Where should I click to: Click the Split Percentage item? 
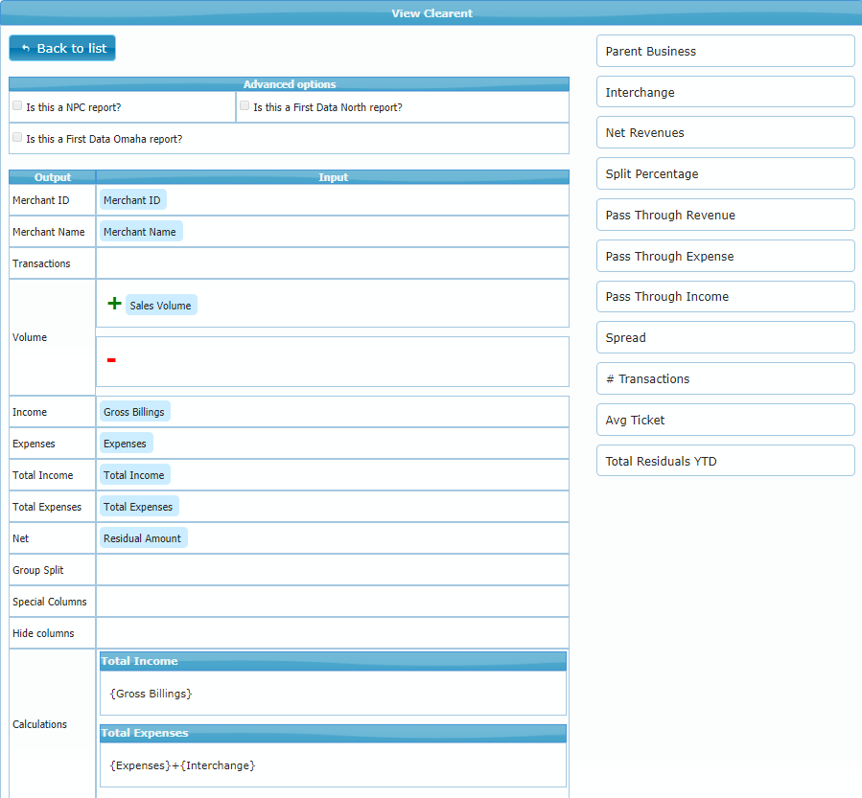[725, 174]
